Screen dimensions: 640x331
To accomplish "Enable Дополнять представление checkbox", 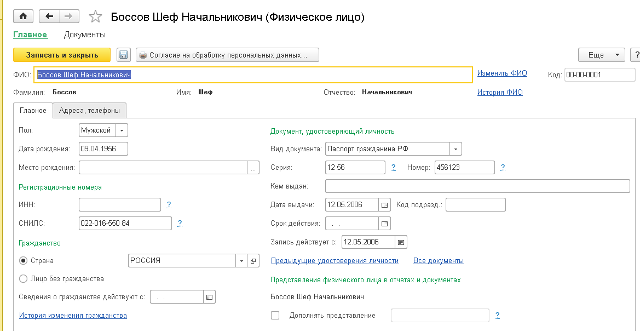I will click(x=275, y=315).
